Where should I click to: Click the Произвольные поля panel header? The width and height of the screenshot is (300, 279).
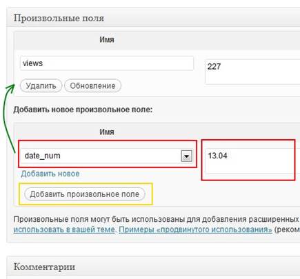click(x=153, y=18)
